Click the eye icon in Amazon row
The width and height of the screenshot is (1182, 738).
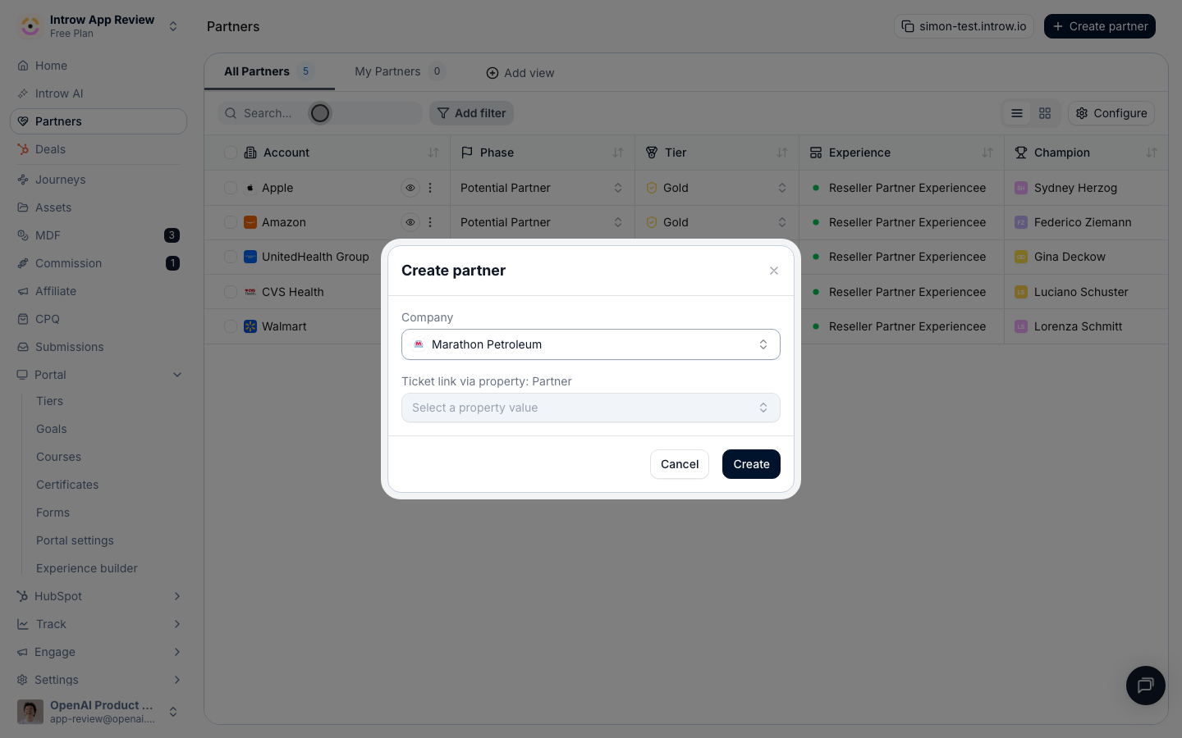click(x=410, y=222)
